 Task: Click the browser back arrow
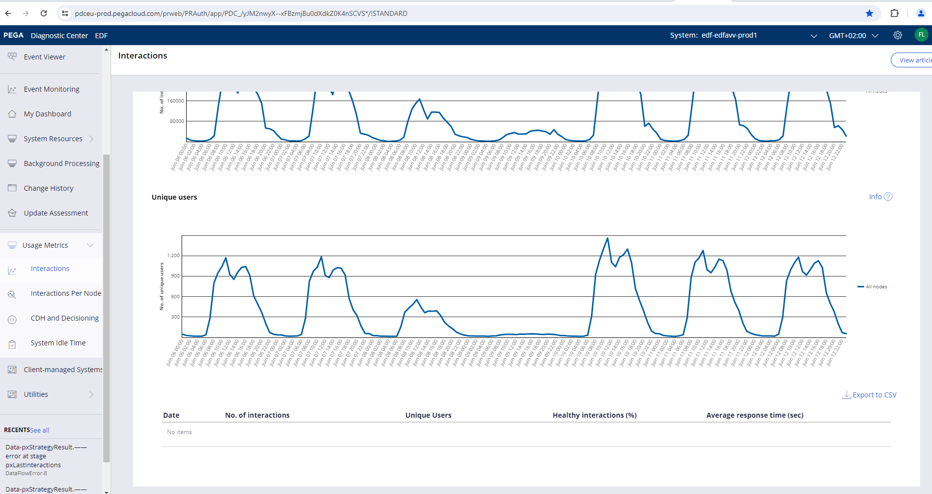pyautogui.click(x=8, y=13)
